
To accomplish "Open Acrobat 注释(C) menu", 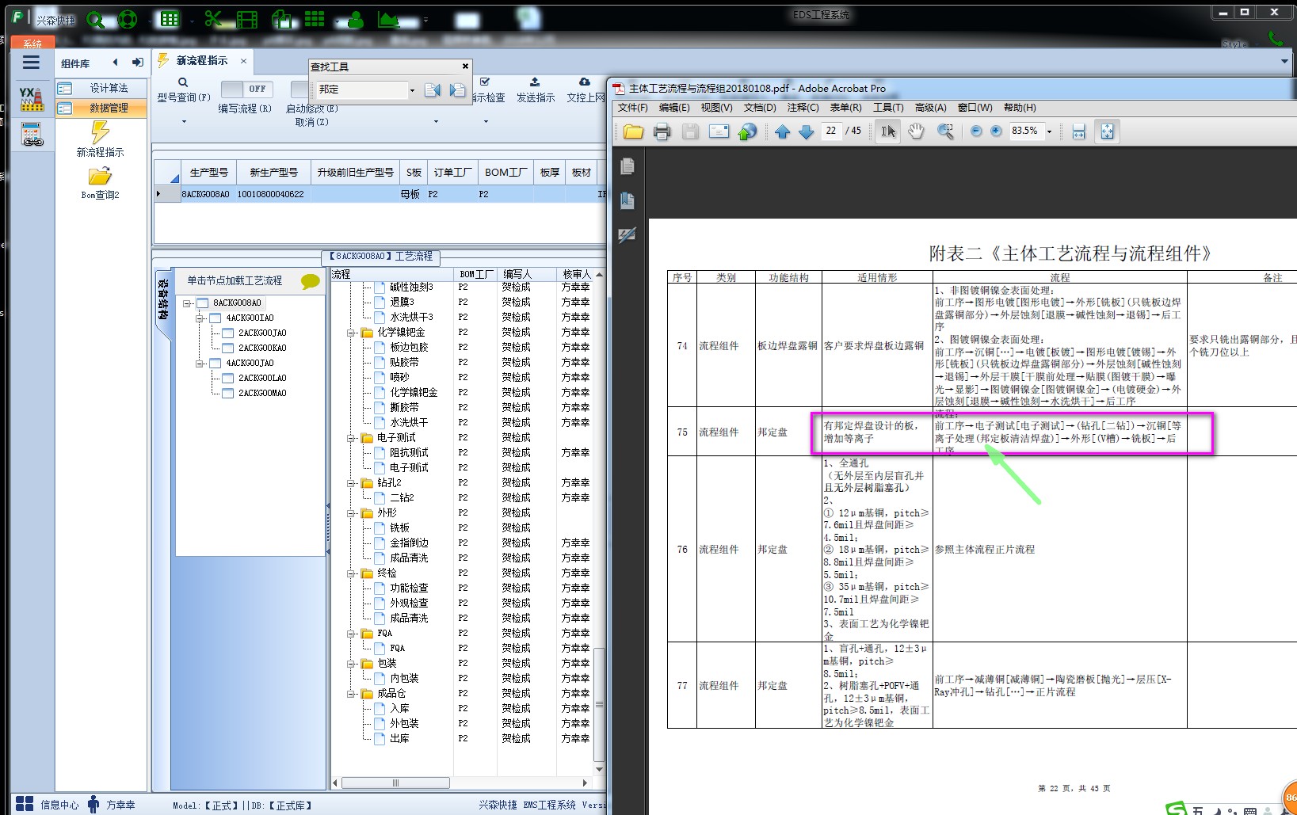I will click(x=803, y=108).
